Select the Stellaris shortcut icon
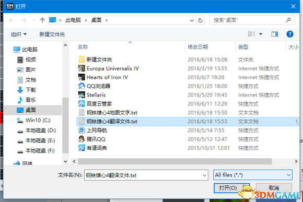The image size is (303, 202). coord(81,95)
